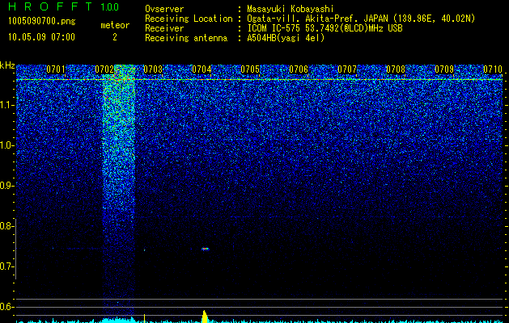This screenshot has width=509, height=323.
Task: Click the 0707 time marker
Action: (347, 69)
